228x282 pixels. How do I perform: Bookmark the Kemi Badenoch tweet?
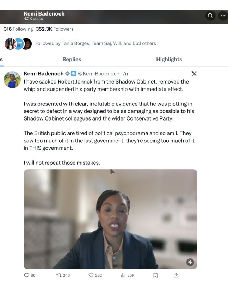[x=155, y=275]
